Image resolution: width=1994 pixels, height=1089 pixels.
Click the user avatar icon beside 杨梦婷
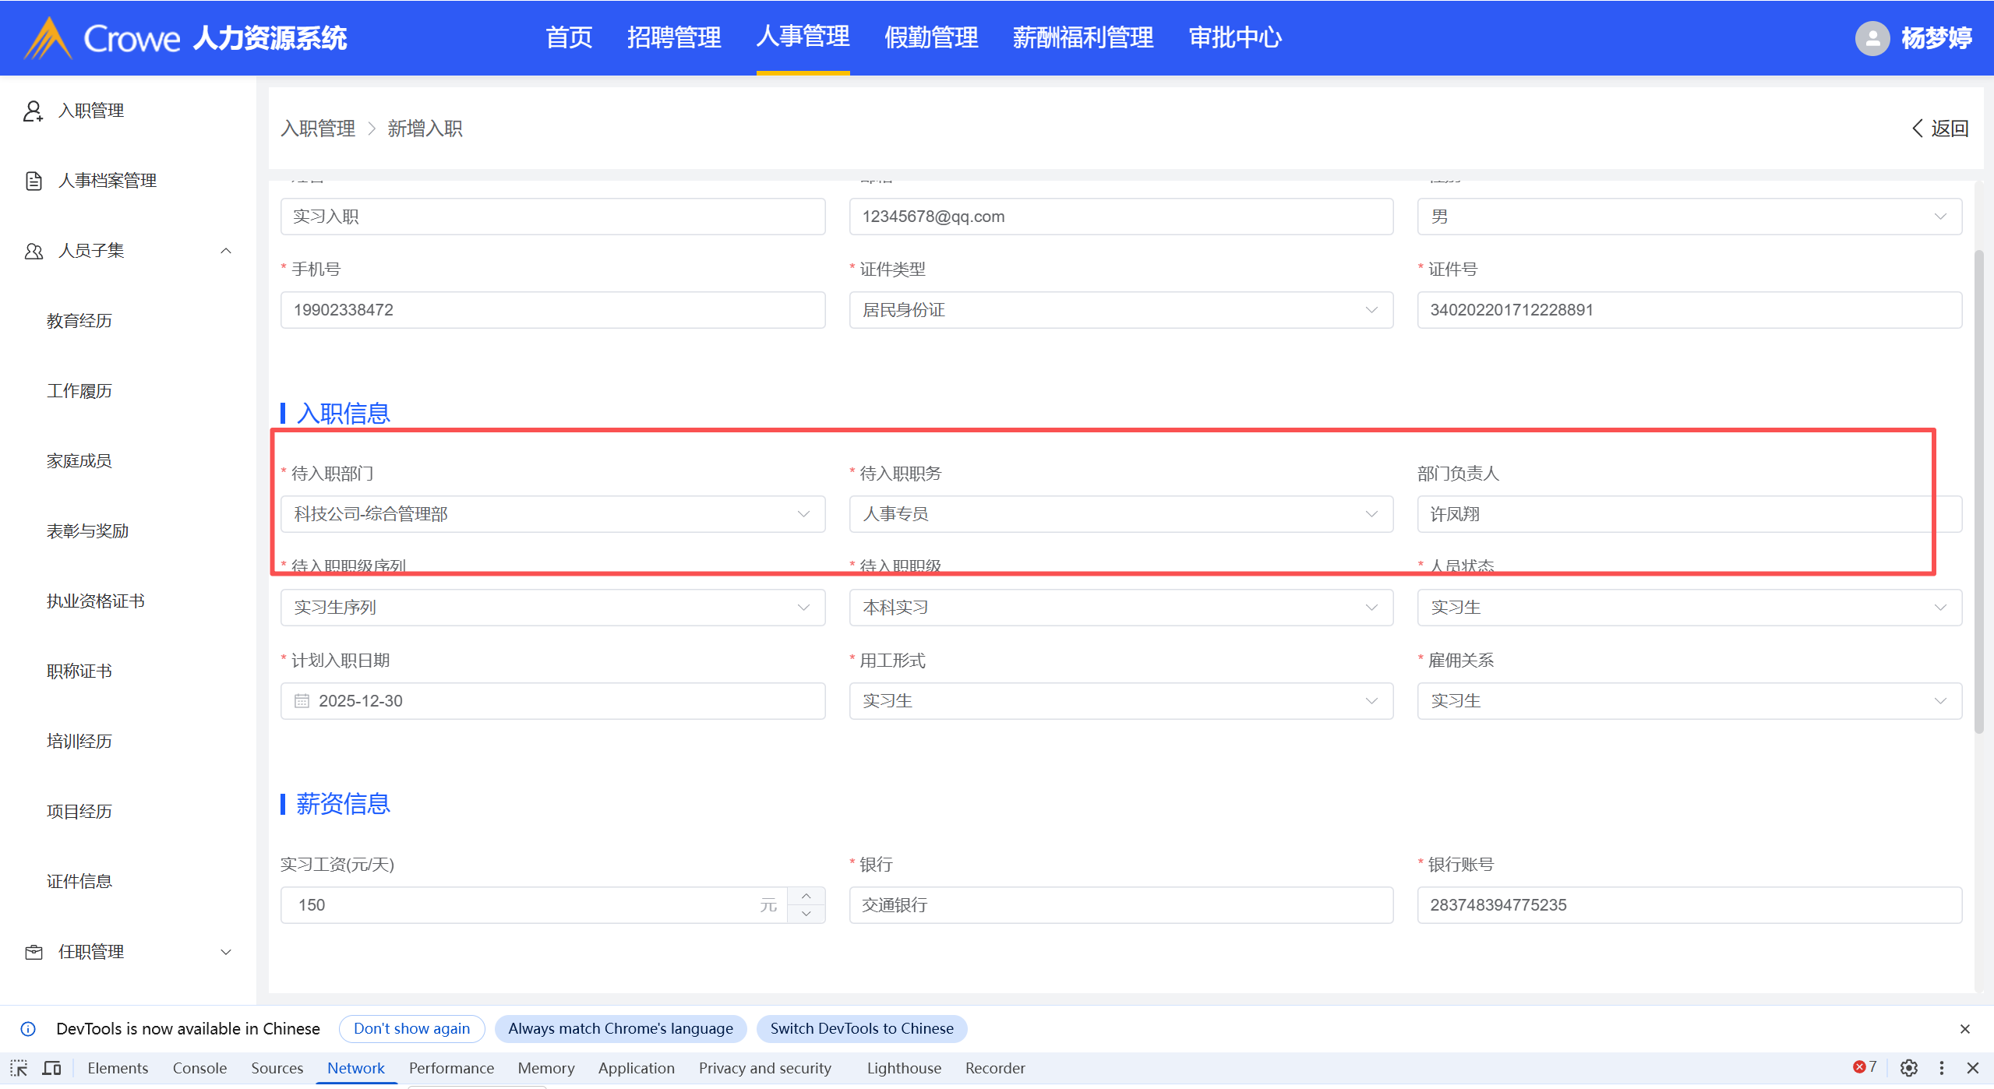tap(1872, 38)
